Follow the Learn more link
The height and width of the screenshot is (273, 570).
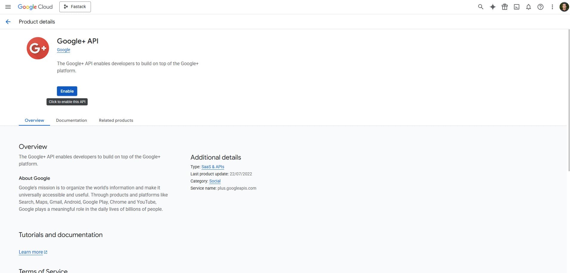(31, 252)
